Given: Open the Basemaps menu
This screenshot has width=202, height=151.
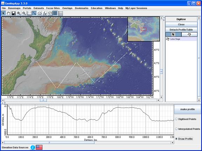Looking at the screenshot, I should click(x=14, y=8).
